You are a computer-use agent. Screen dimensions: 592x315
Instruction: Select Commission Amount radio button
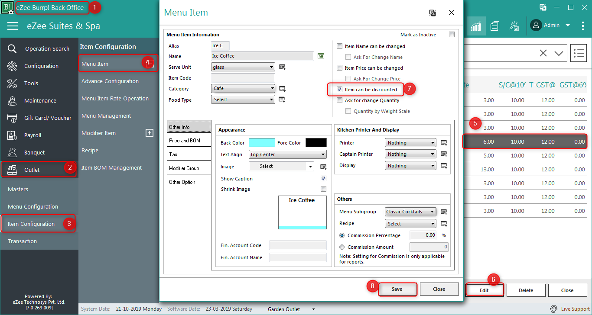point(342,247)
